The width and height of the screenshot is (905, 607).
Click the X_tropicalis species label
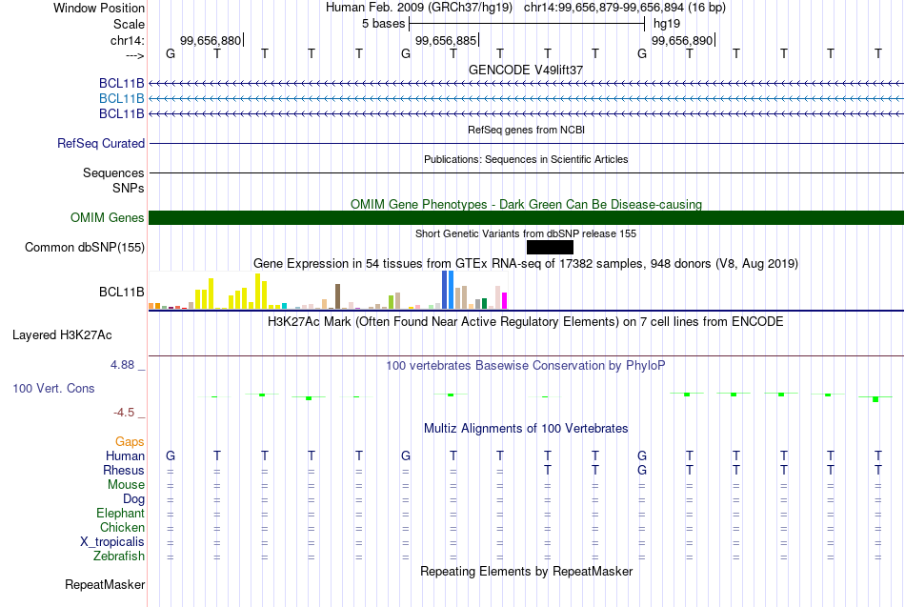point(112,542)
